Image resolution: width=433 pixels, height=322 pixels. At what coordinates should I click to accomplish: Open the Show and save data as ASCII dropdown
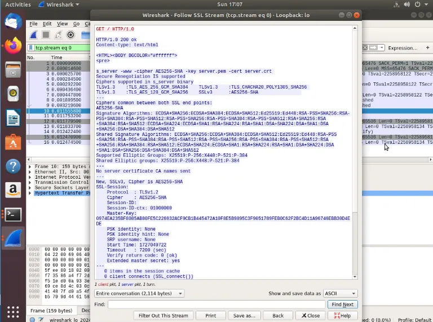tap(340, 293)
